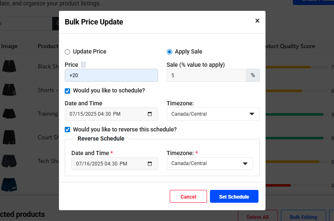Select the Apply Sale radio option
Image resolution: width=334 pixels, height=221 pixels.
pos(169,52)
